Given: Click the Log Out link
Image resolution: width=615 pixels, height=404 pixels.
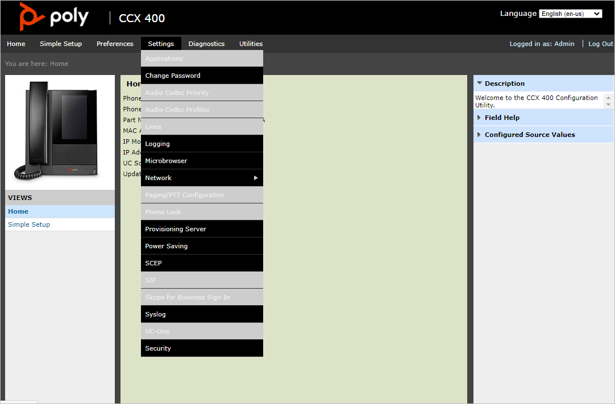Looking at the screenshot, I should [600, 44].
